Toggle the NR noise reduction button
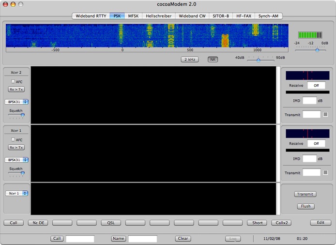336x245 pixels. [x=213, y=60]
